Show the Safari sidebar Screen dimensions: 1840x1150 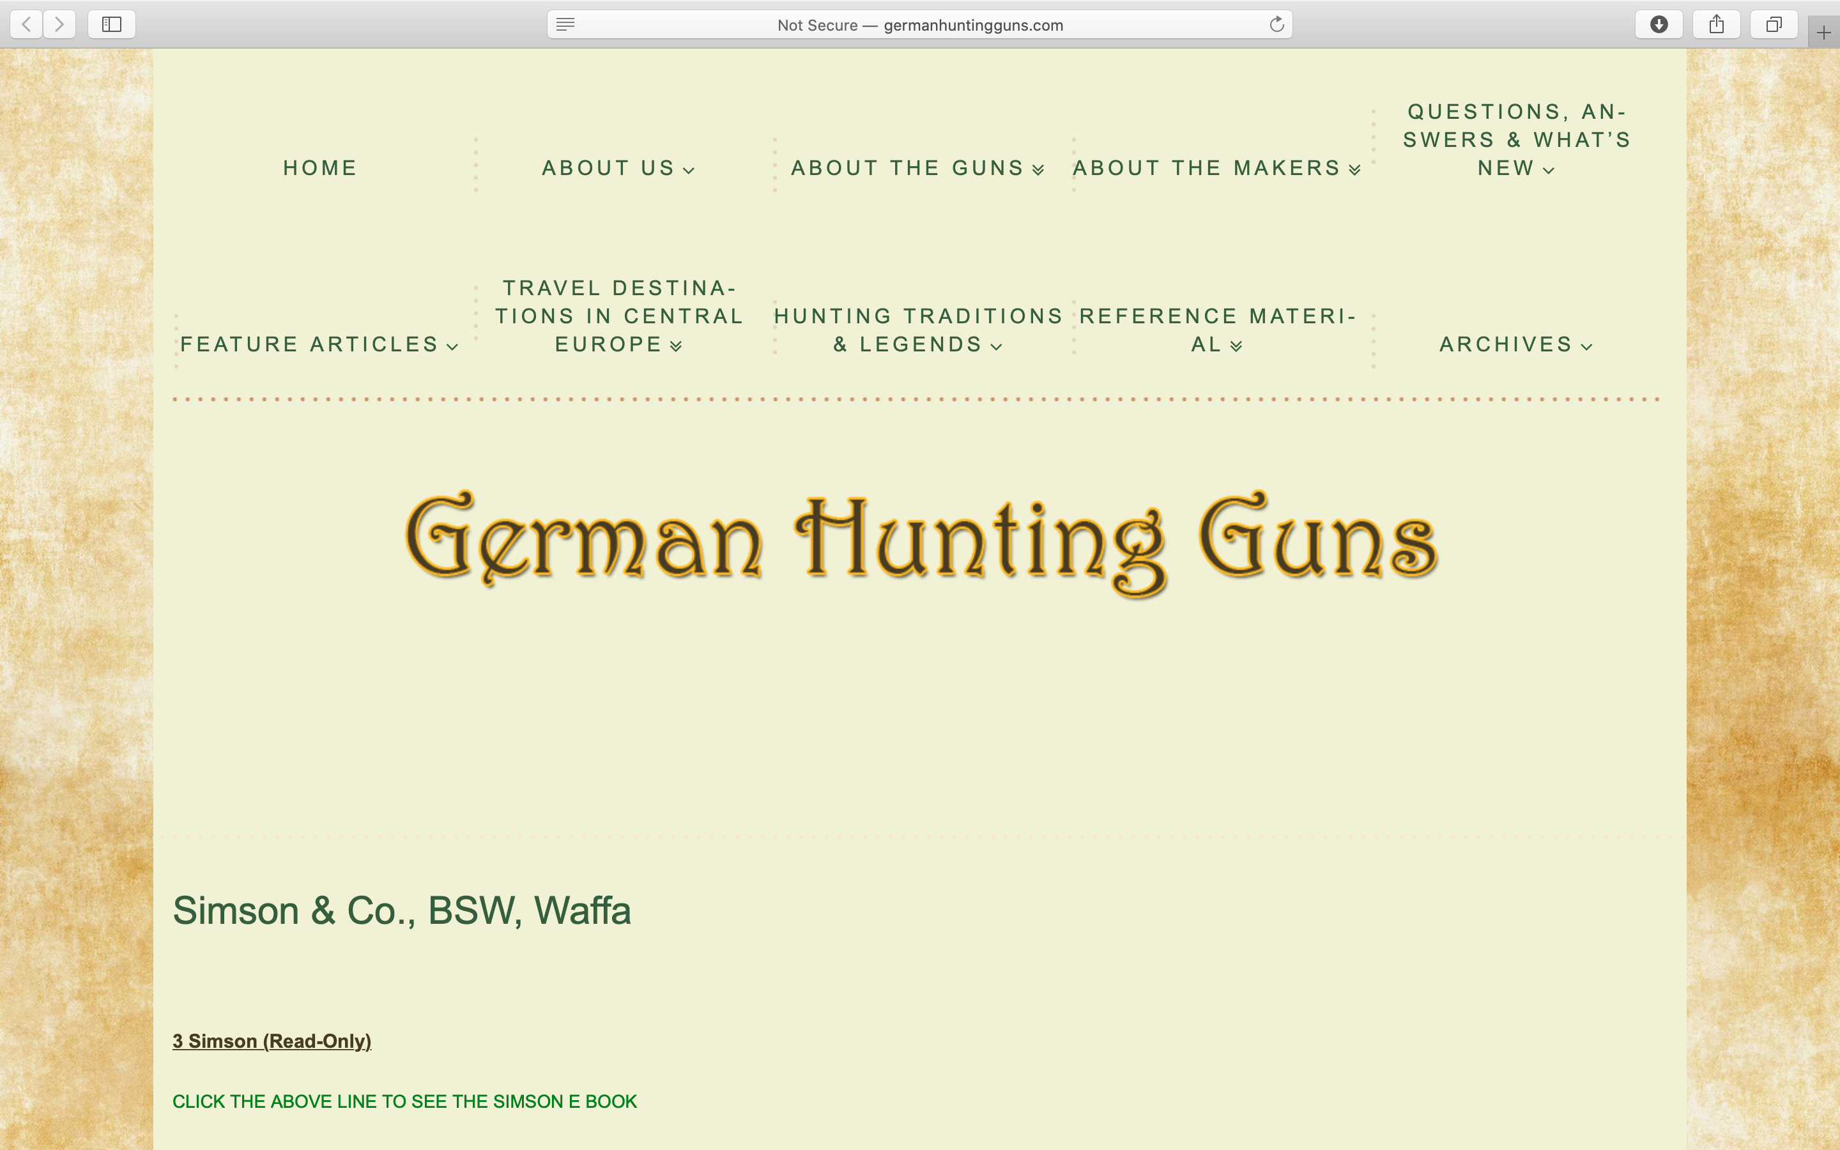(112, 24)
